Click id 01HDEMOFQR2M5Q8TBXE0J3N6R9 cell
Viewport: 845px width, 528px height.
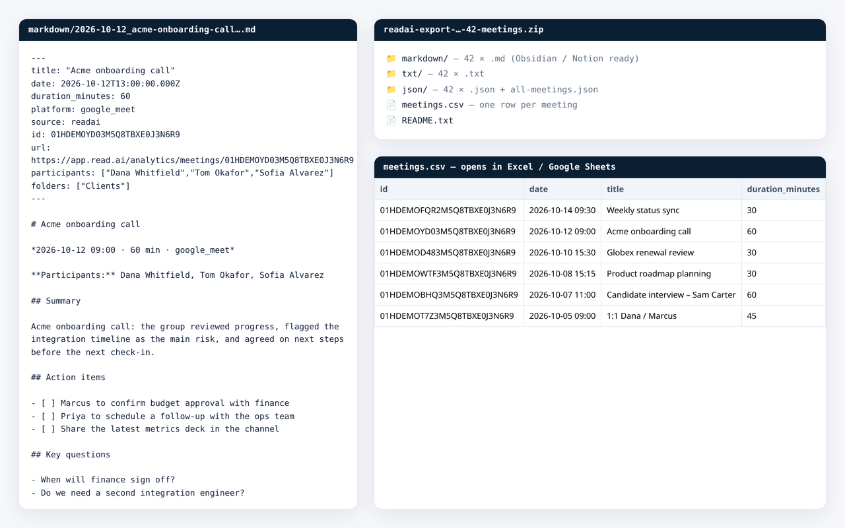(x=449, y=211)
